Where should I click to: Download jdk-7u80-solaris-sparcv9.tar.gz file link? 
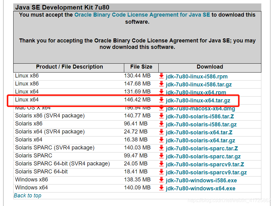(x=206, y=172)
